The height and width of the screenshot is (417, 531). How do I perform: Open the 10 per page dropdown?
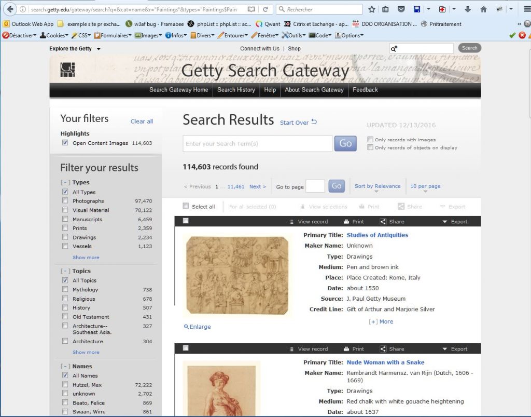[x=425, y=186]
